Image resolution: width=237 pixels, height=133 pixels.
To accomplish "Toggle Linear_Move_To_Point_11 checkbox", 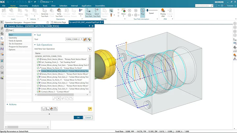I will coord(38,80).
